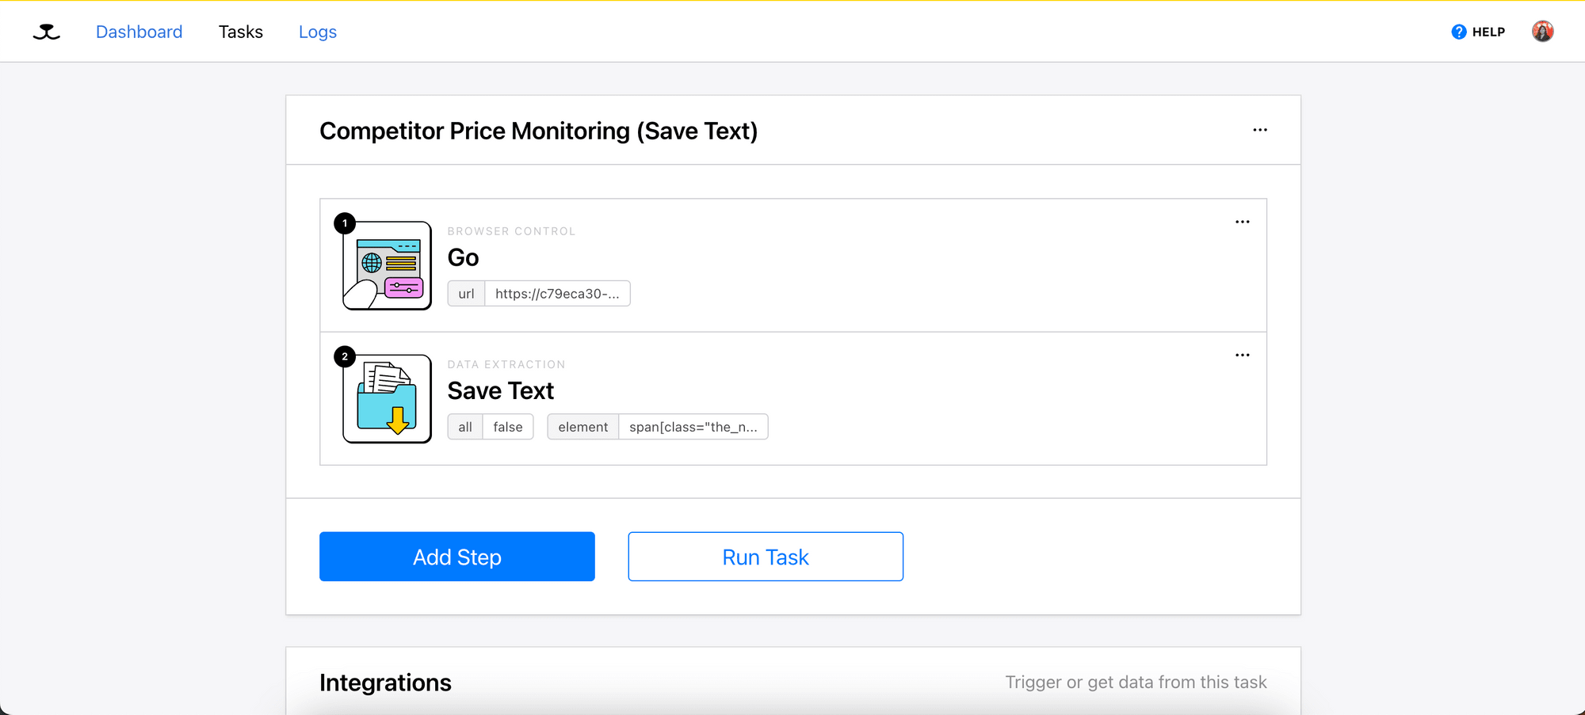Click the profile avatar picture
Viewport: 1585px width, 715px height.
coord(1542,31)
